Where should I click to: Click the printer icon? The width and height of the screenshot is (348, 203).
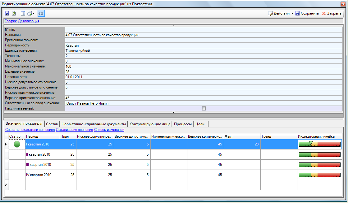[x=30, y=14]
